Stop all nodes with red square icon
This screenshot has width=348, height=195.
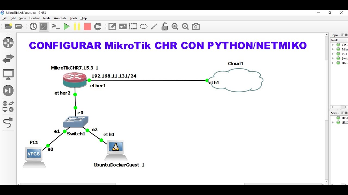pos(87,27)
